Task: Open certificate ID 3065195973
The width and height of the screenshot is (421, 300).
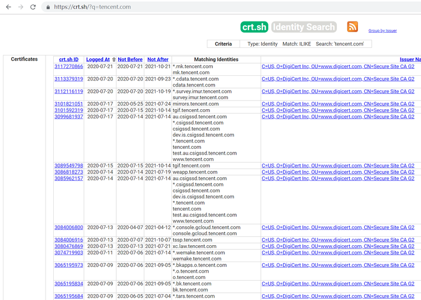Action: pyautogui.click(x=69, y=265)
